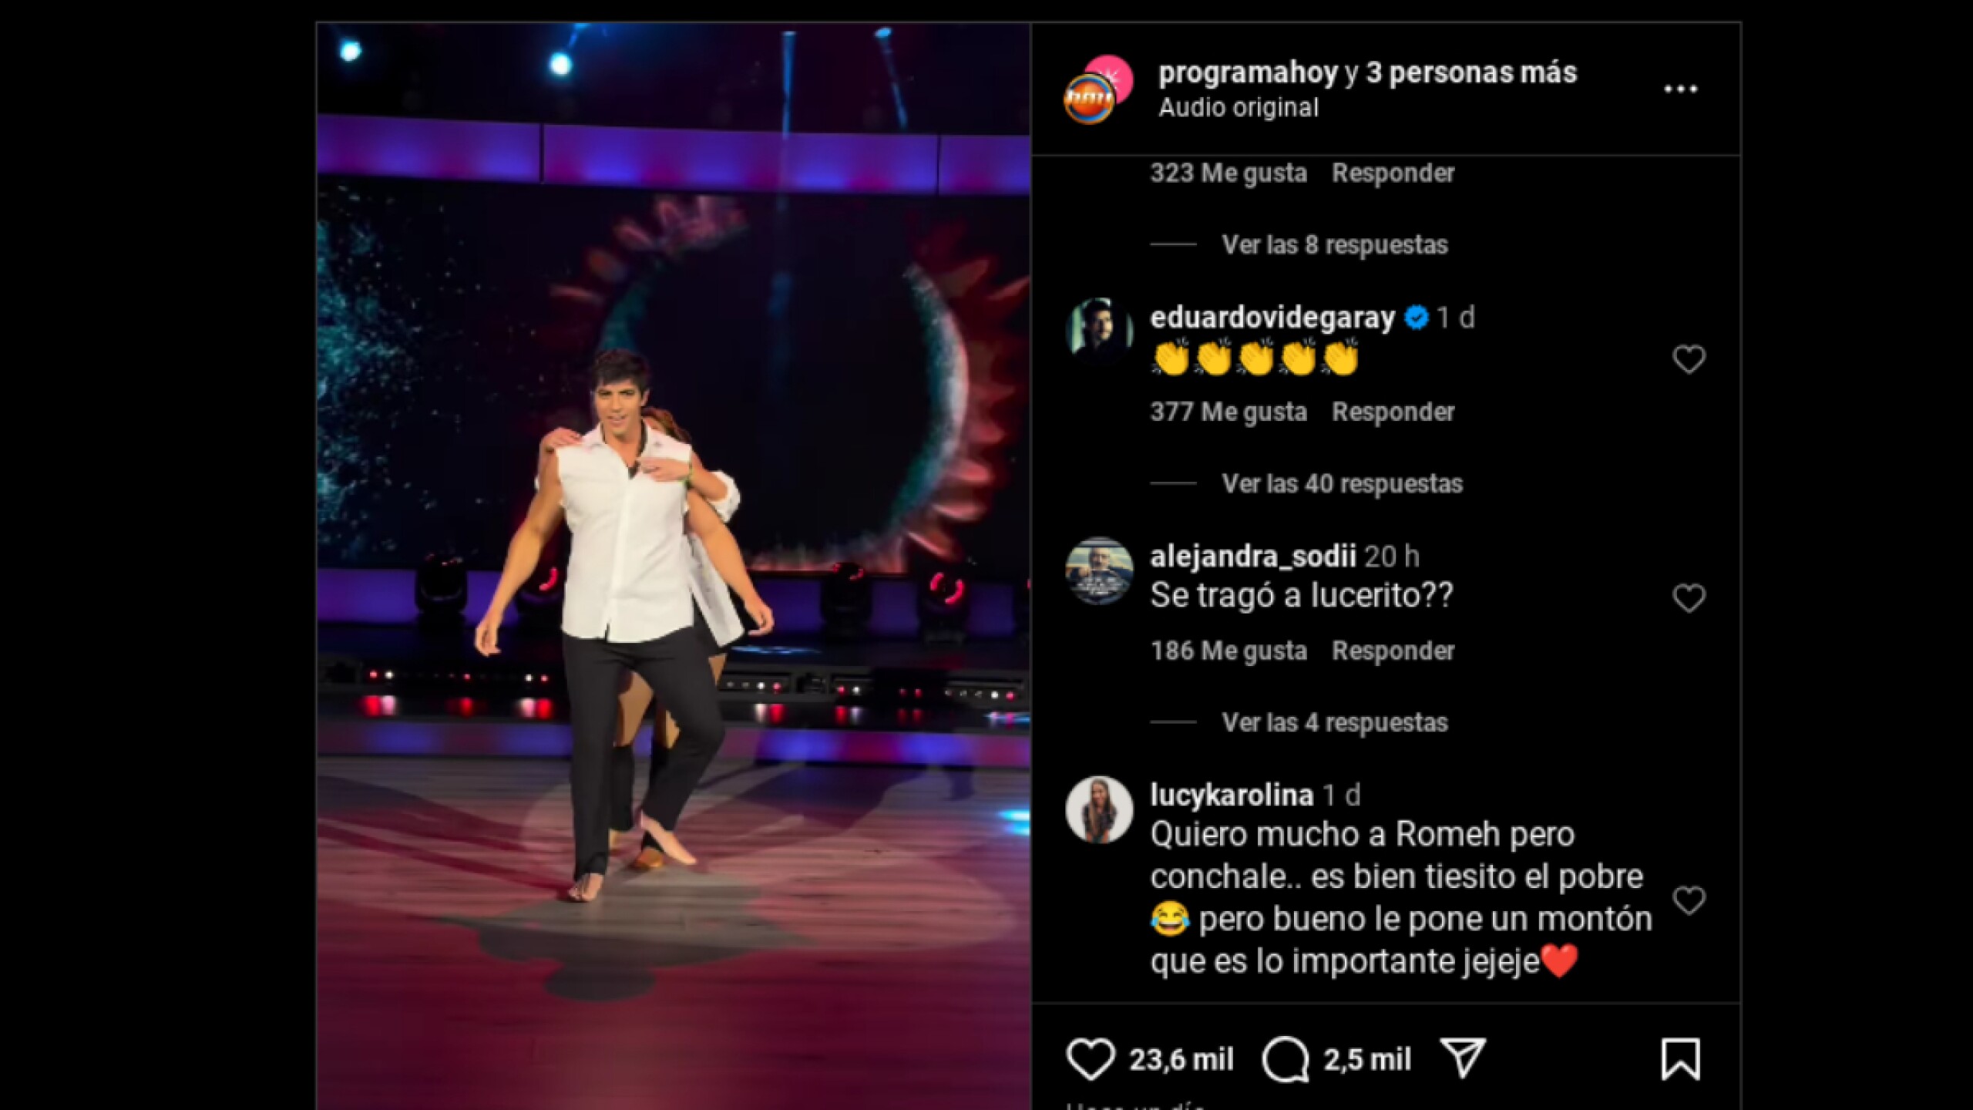Like alejandra_sodii's comment heart
The height and width of the screenshot is (1110, 1973).
[1689, 598]
